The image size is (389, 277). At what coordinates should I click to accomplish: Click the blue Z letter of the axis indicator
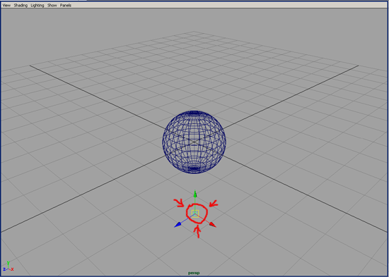tap(4, 269)
